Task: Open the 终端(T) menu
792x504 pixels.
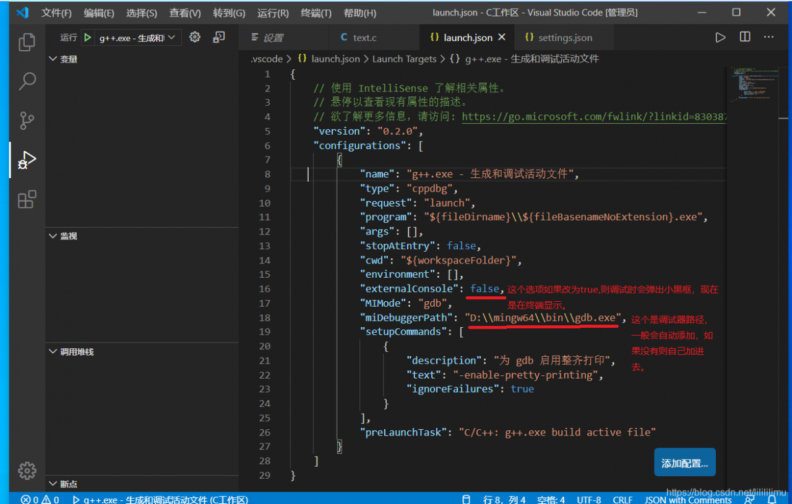Action: pos(316,12)
